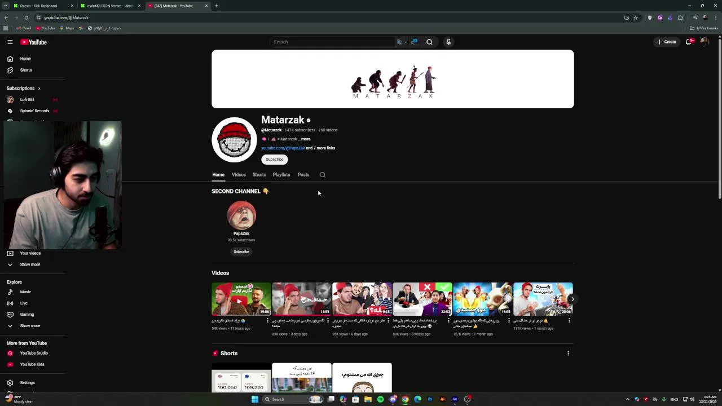The height and width of the screenshot is (406, 722).
Task: Open After Effects from the taskbar
Action: pyautogui.click(x=455, y=399)
